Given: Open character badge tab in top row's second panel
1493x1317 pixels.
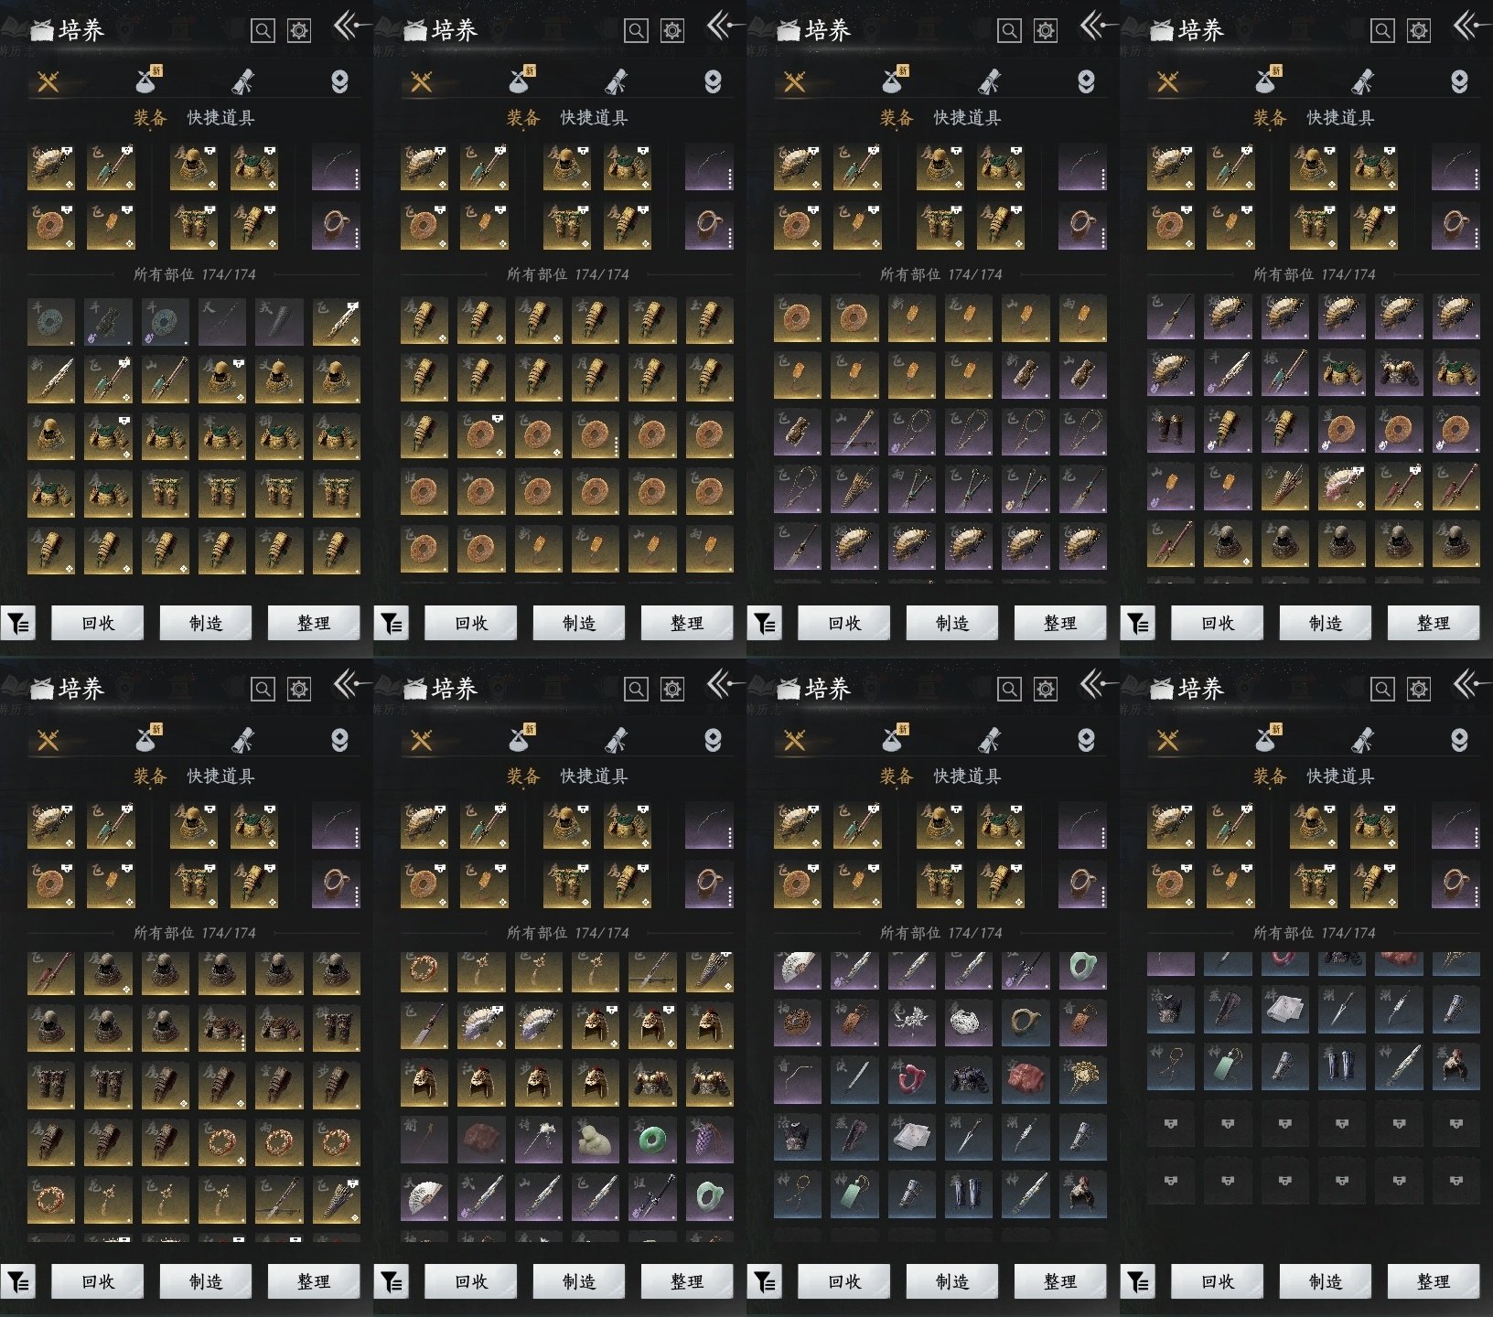Looking at the screenshot, I should tap(713, 82).
